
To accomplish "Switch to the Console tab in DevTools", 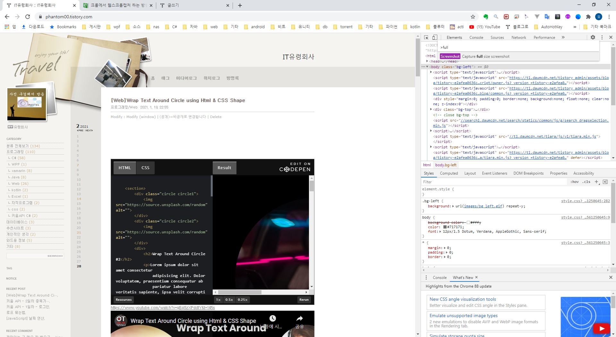I will [476, 38].
